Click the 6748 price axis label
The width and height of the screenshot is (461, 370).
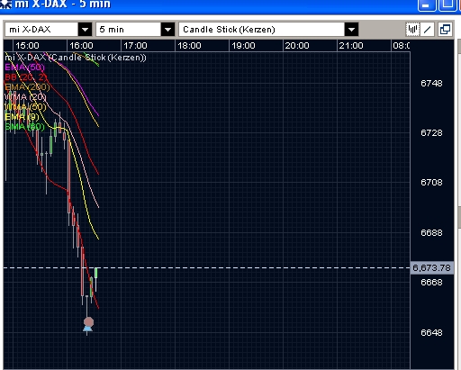[431, 83]
